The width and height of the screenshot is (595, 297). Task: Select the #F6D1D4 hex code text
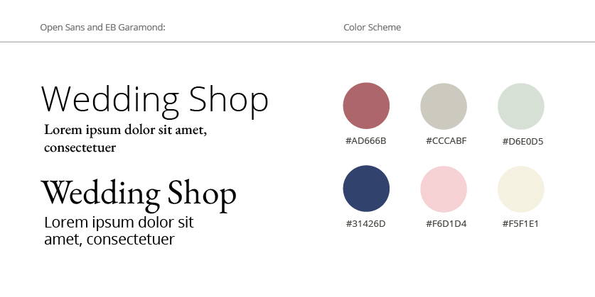pos(446,223)
